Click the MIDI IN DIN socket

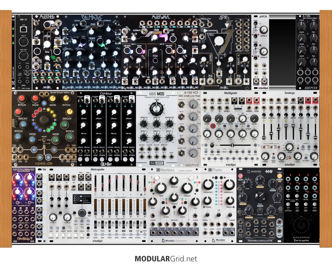23,42
